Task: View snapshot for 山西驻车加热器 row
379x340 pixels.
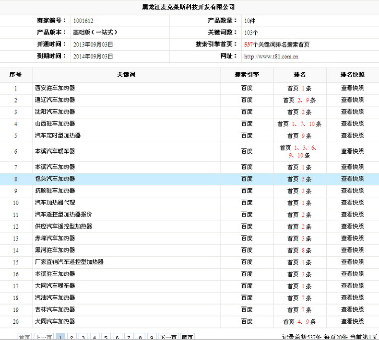Action: 352,124
